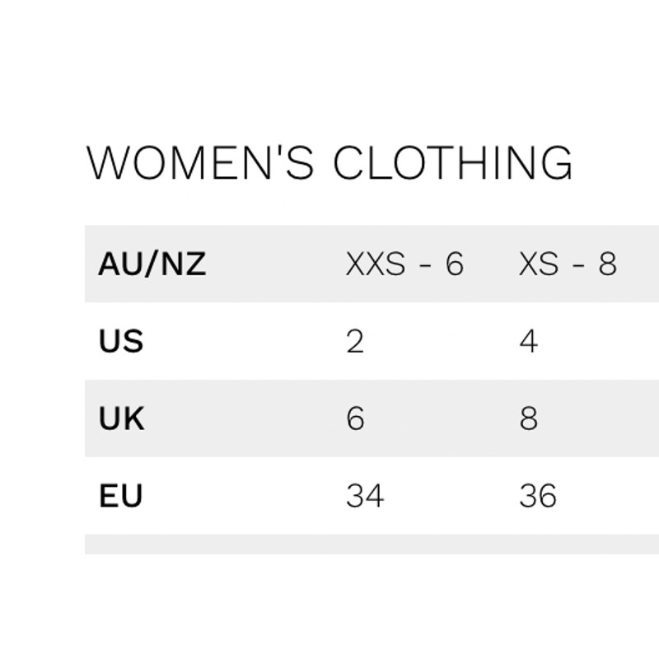Select the UK row label

click(122, 418)
